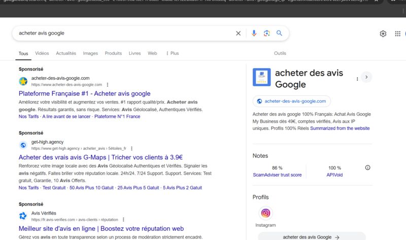
Task: Click Nos Tarifs under get-high.agency result
Action: tap(28, 188)
